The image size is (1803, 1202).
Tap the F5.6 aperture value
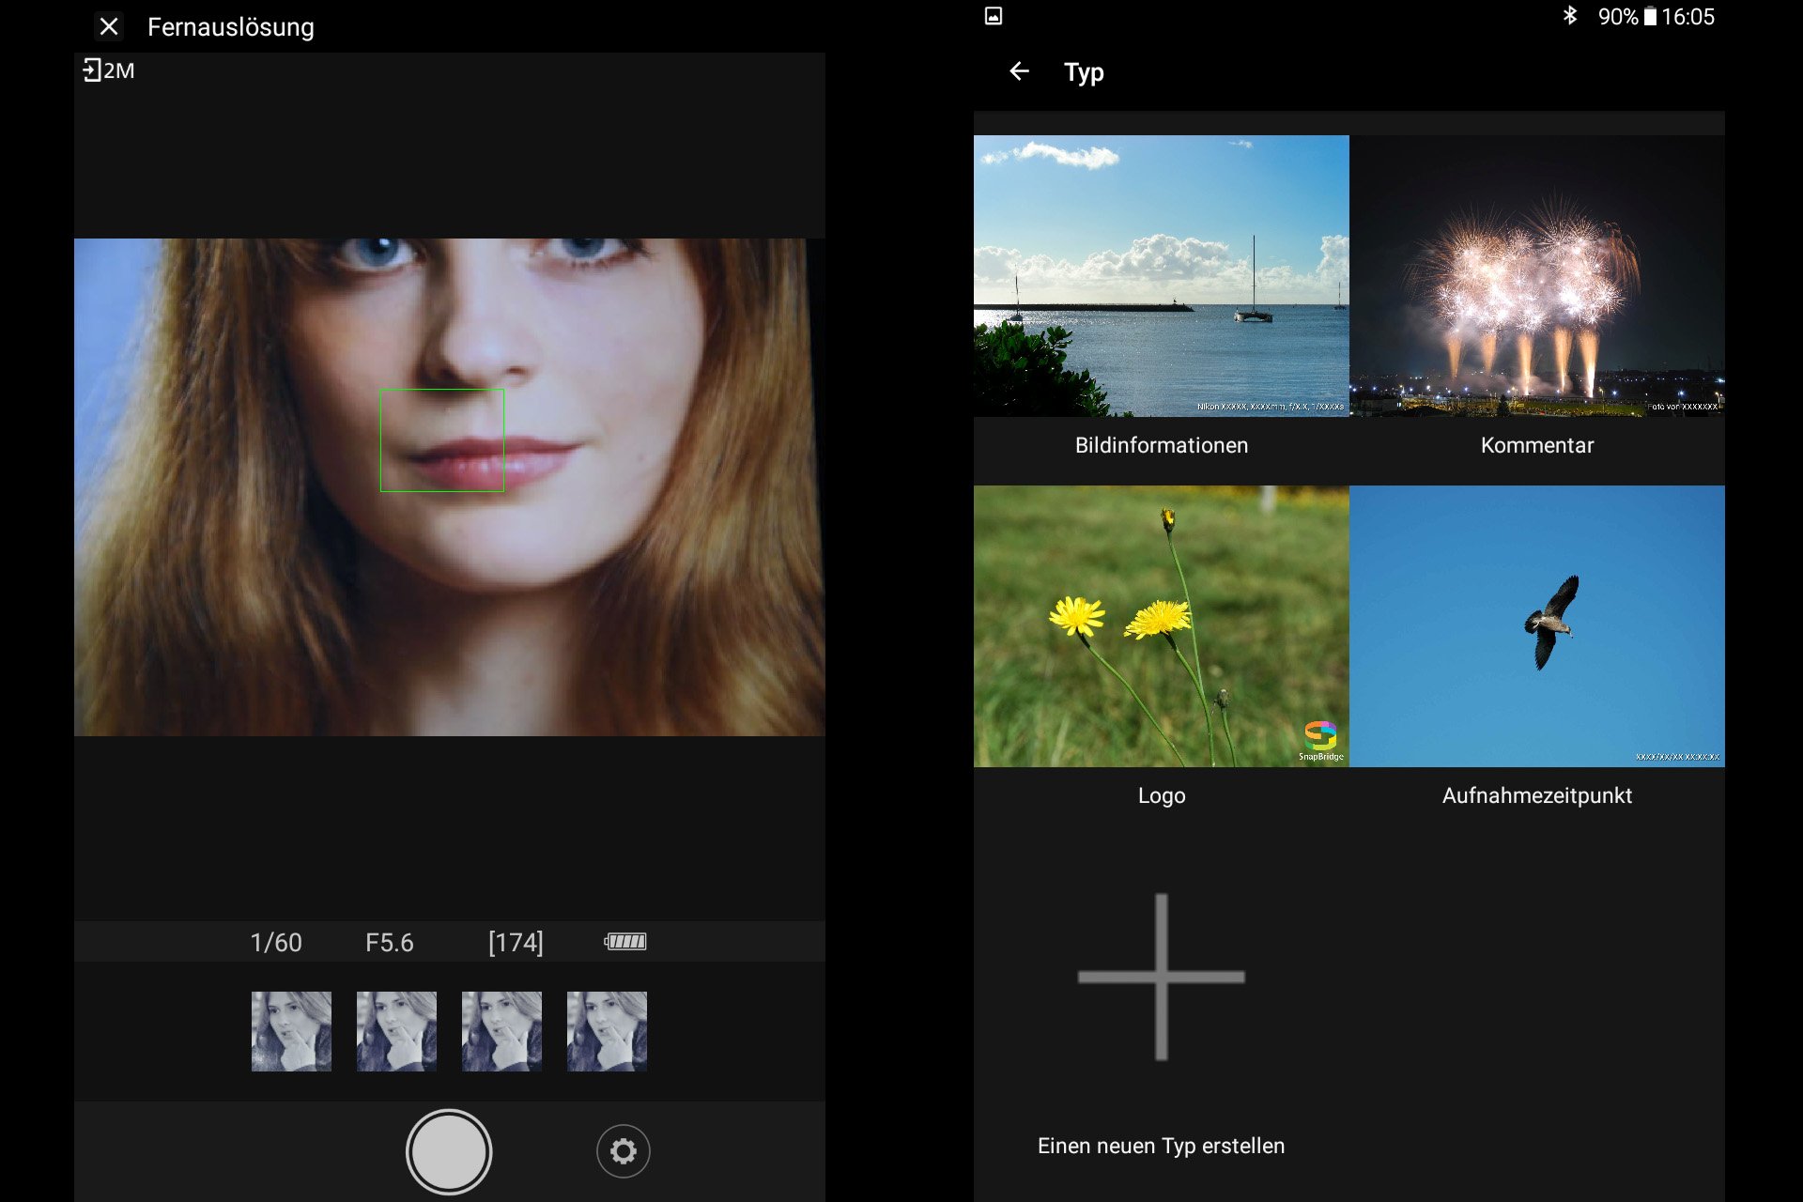pyautogui.click(x=390, y=942)
